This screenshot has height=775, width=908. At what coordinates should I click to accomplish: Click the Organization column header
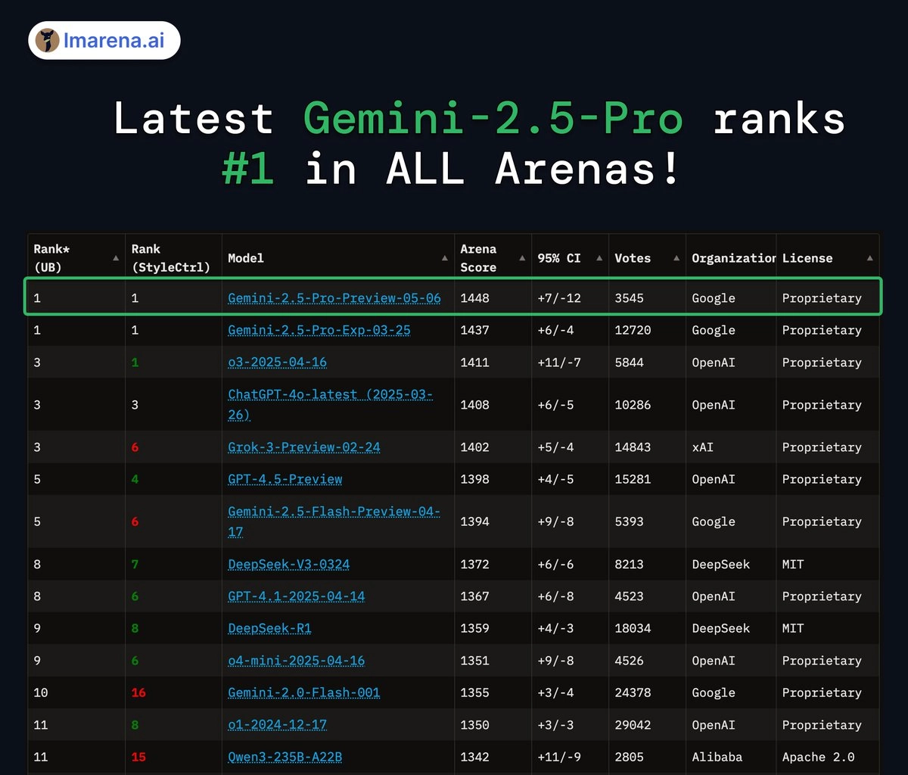tap(734, 258)
